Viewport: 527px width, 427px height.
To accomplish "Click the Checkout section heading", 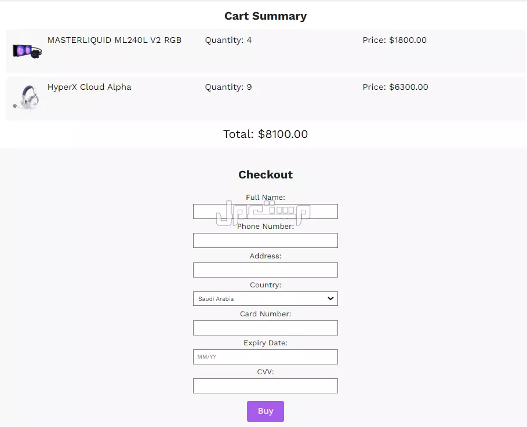I will (266, 175).
